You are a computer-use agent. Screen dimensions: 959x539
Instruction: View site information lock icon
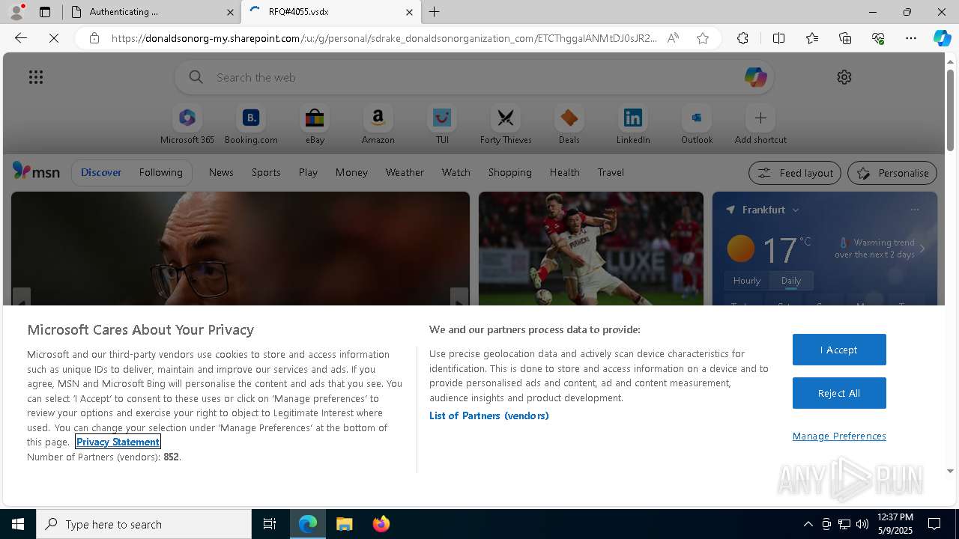pos(94,38)
